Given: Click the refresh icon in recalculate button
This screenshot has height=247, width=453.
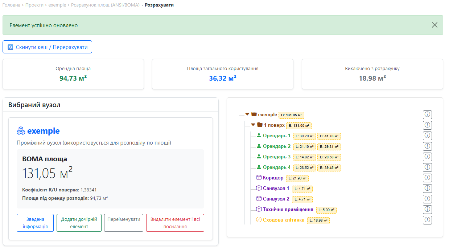Looking at the screenshot, I should click(11, 47).
